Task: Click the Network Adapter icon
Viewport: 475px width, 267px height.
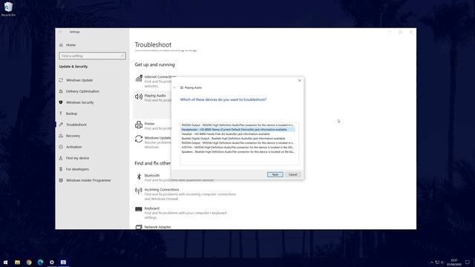Action: coord(139,227)
